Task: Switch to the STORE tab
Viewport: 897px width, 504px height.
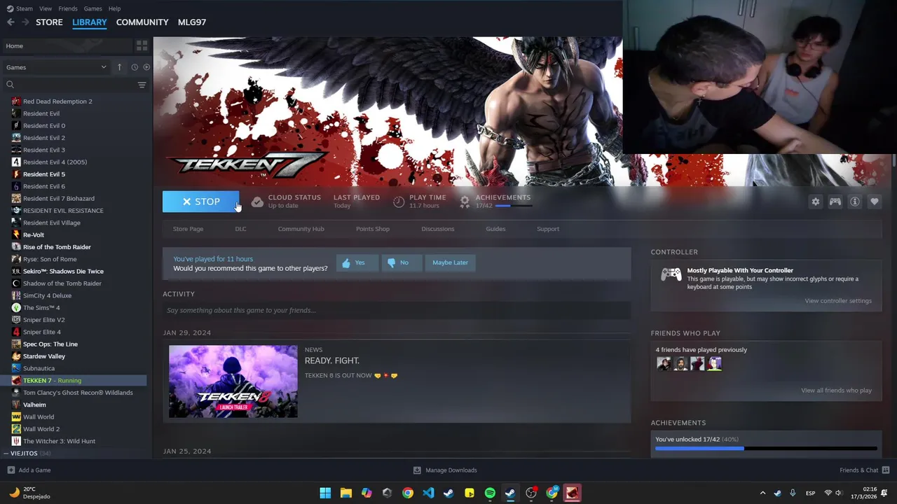Action: [x=49, y=22]
